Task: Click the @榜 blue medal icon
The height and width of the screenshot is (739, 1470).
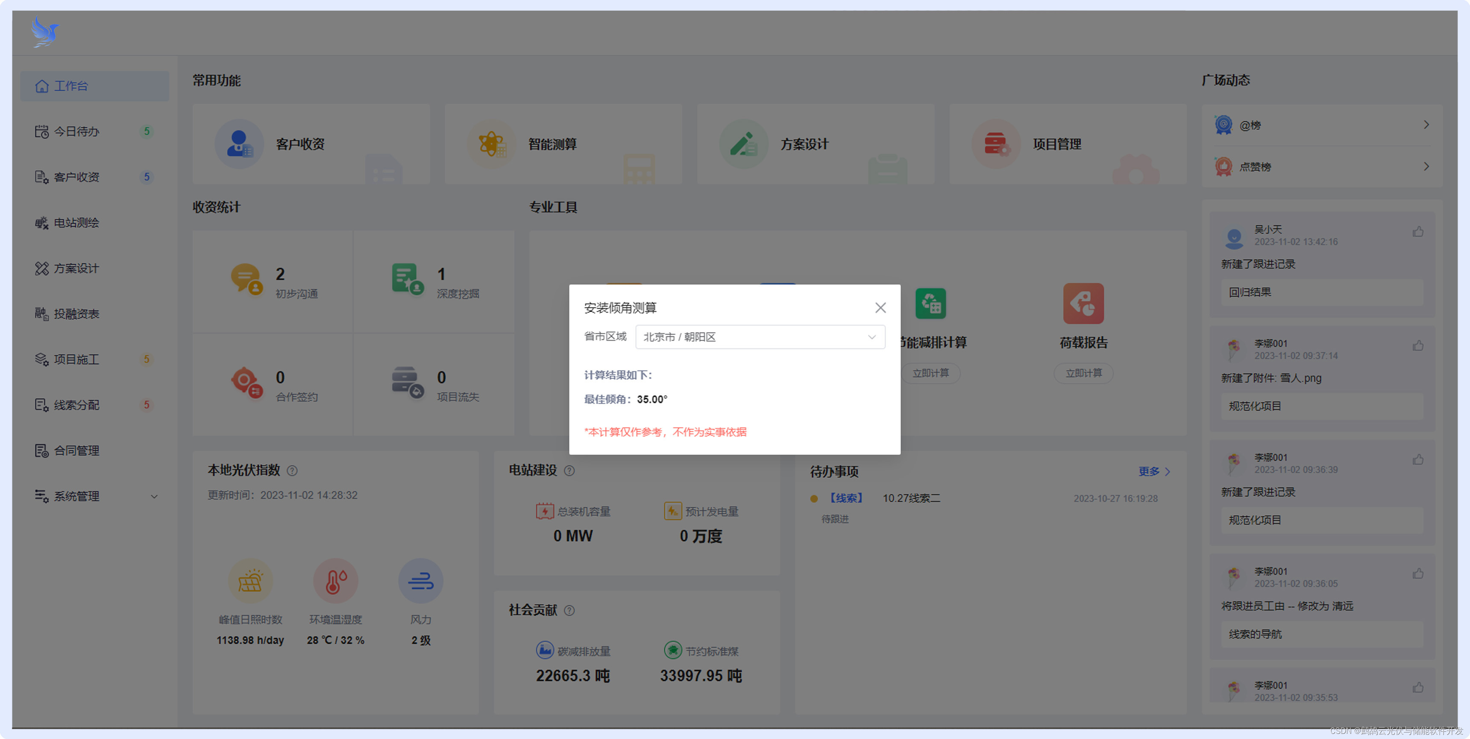Action: (1223, 125)
